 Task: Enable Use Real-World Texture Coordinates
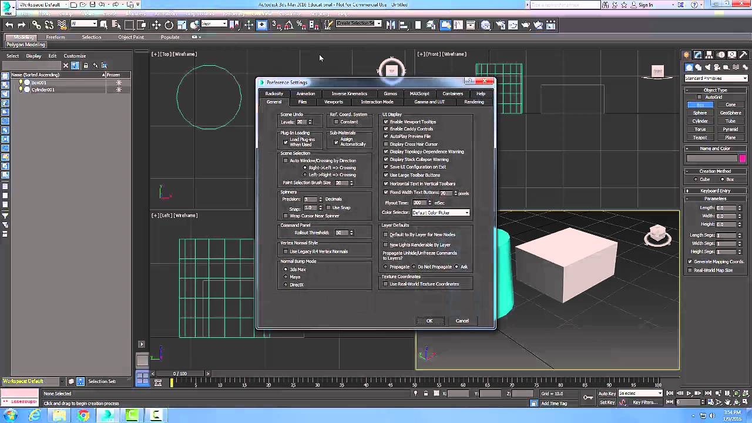(386, 284)
